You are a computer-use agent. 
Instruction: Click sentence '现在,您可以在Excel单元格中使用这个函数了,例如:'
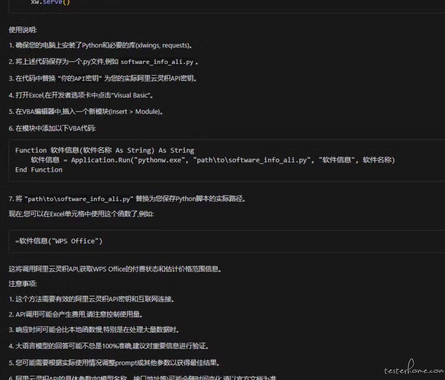pos(81,214)
